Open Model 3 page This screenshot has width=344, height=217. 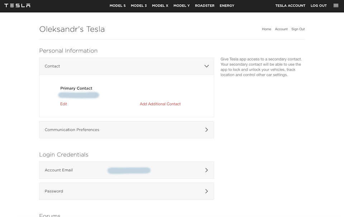[139, 6]
